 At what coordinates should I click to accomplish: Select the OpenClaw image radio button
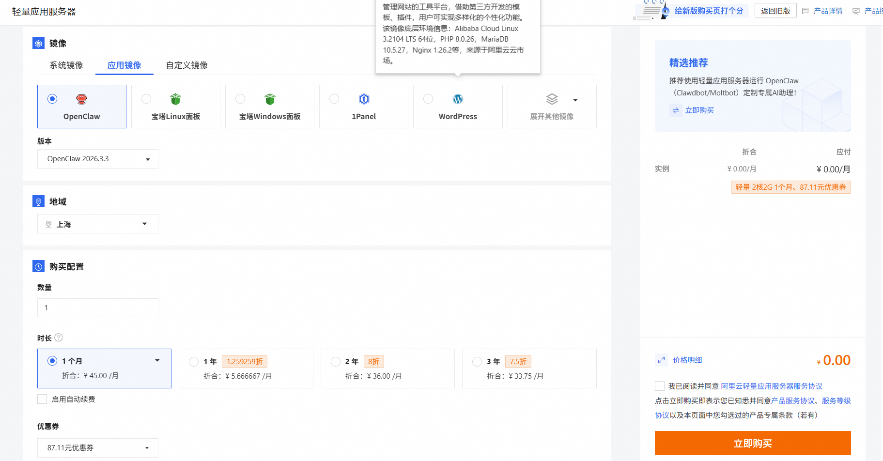click(52, 99)
